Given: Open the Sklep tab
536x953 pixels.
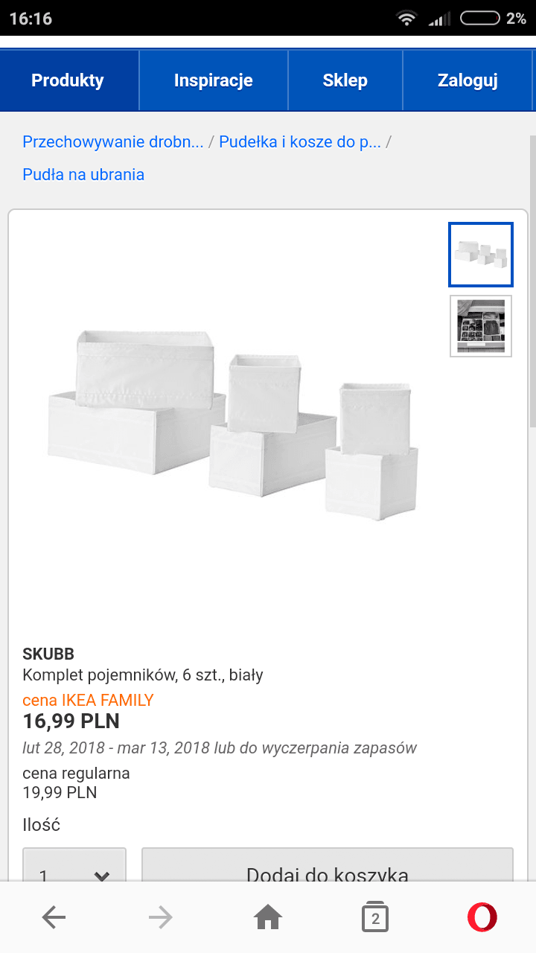Looking at the screenshot, I should coord(345,80).
